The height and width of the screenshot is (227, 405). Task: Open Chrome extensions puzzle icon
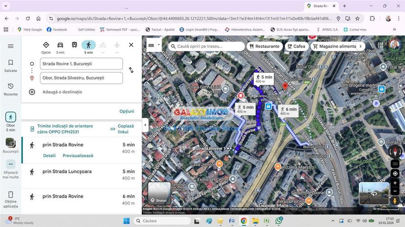point(372,18)
